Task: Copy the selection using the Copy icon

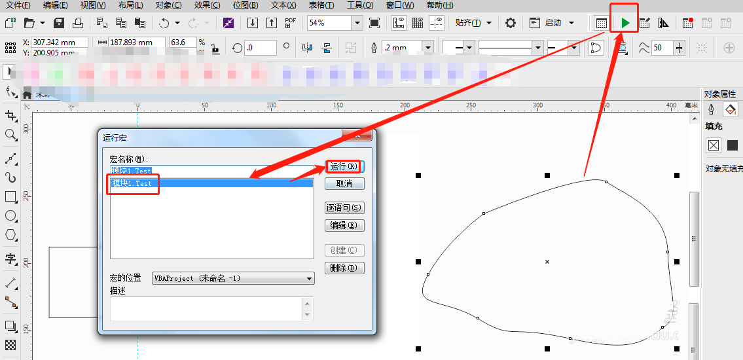Action: (x=121, y=23)
